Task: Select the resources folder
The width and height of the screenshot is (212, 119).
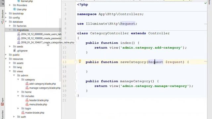Action: tap(18, 59)
